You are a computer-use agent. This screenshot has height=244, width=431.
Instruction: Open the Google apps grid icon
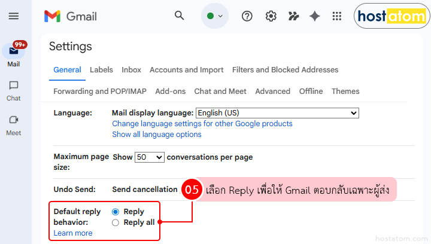336,16
